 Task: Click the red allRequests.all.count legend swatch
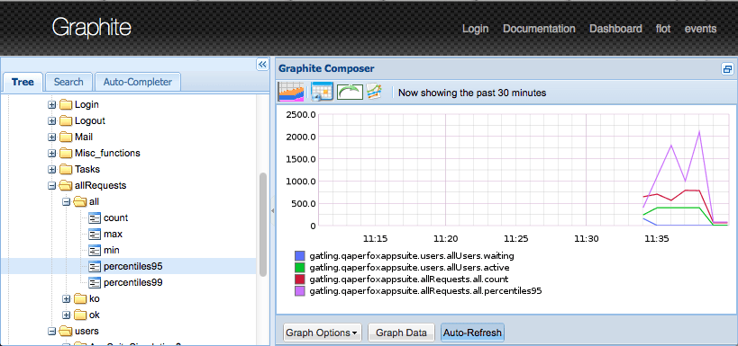tap(299, 279)
